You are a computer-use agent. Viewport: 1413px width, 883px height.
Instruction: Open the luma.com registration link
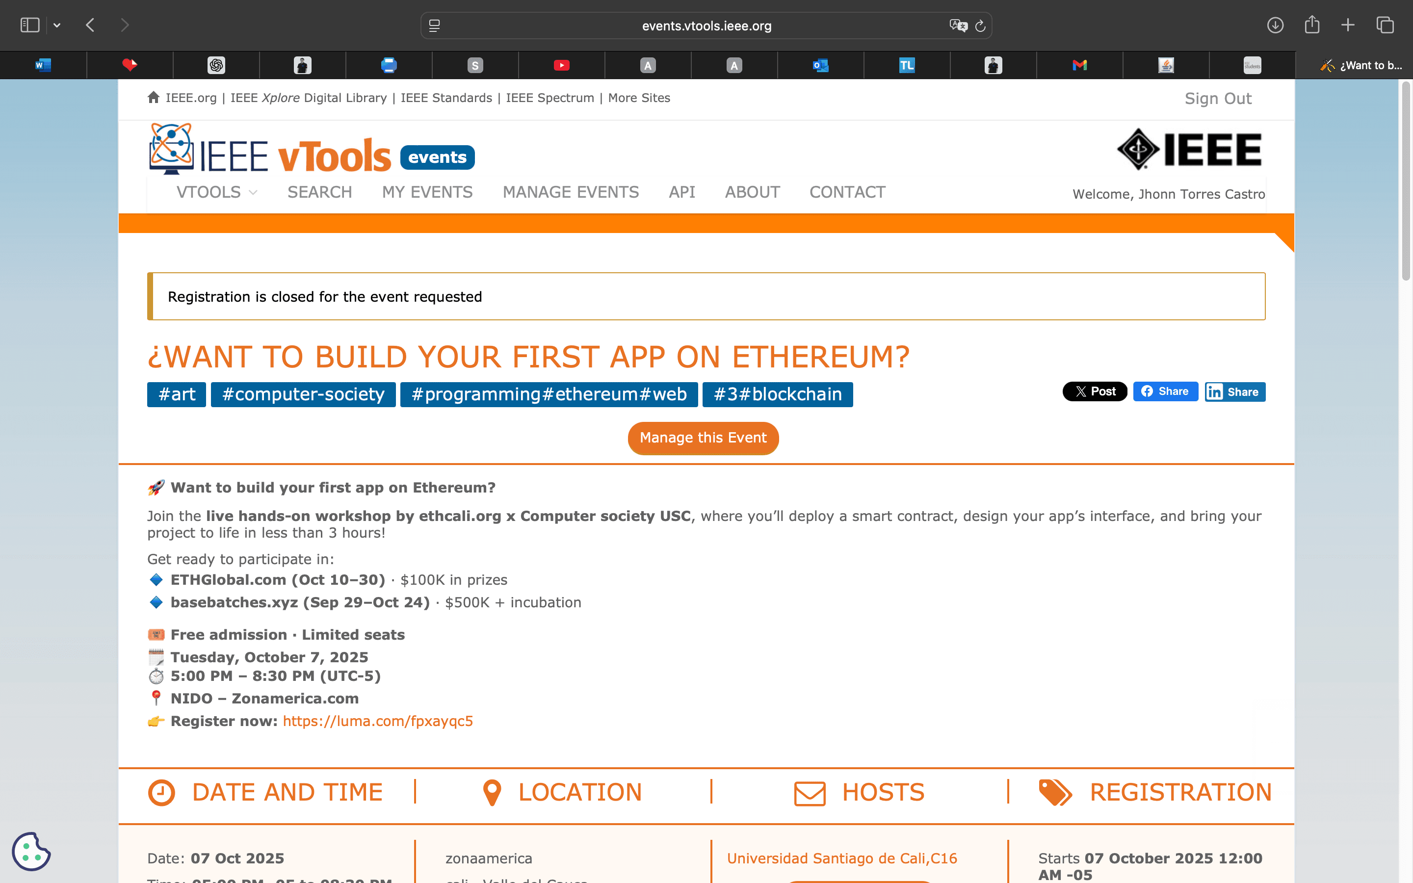point(378,721)
